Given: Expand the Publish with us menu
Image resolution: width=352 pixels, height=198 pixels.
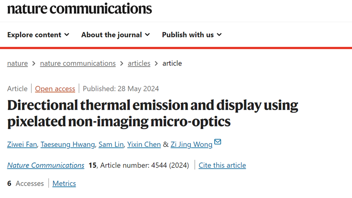Looking at the screenshot, I should pyautogui.click(x=191, y=35).
